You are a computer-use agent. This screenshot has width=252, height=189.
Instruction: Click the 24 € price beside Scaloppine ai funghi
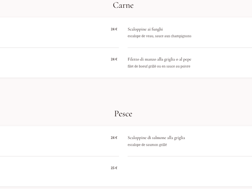[114, 29]
